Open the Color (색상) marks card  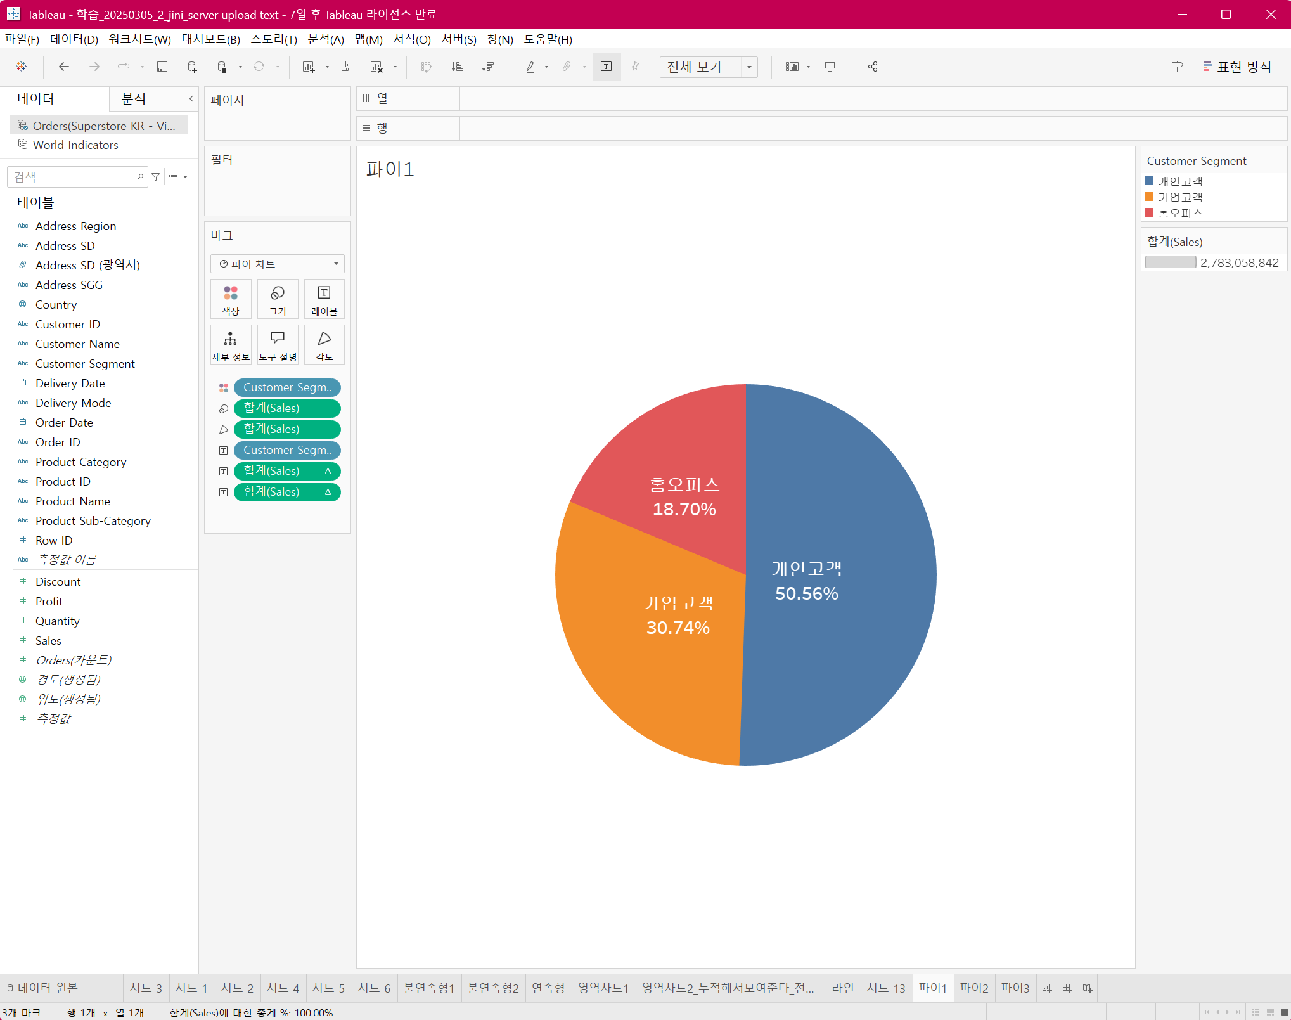[231, 299]
